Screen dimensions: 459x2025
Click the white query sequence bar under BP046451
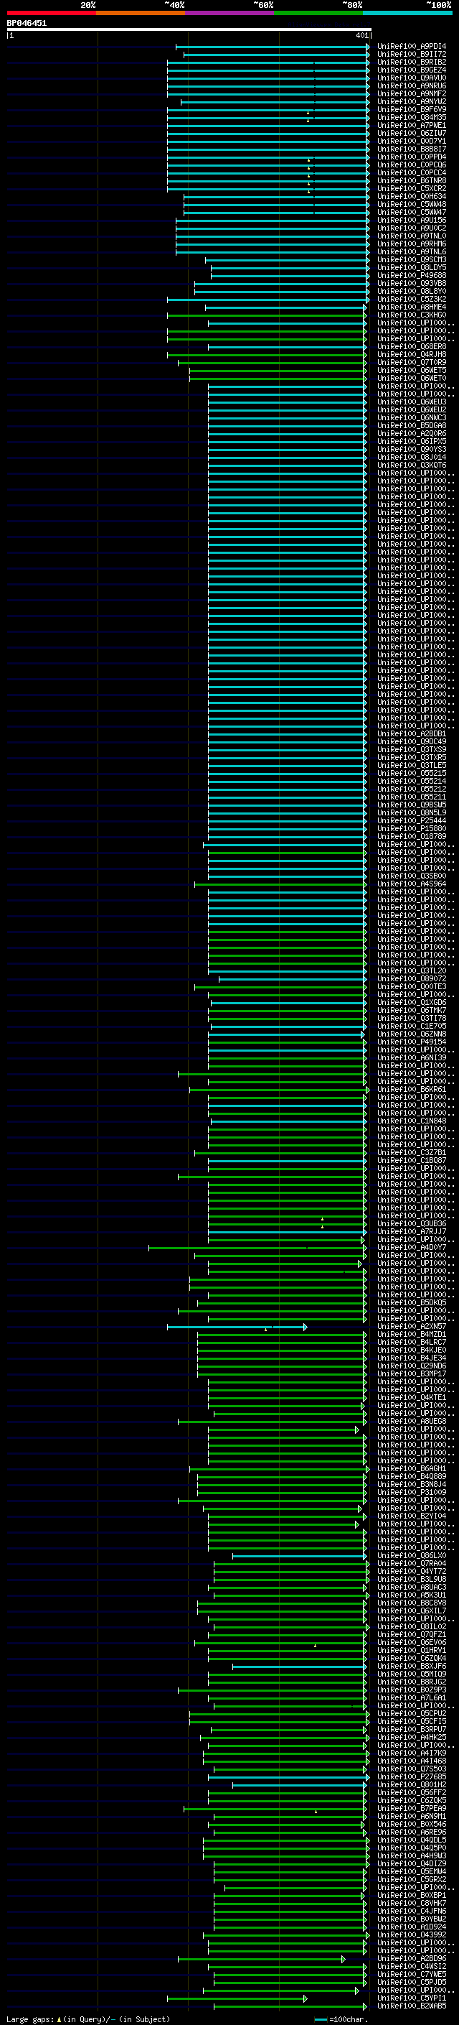(189, 29)
